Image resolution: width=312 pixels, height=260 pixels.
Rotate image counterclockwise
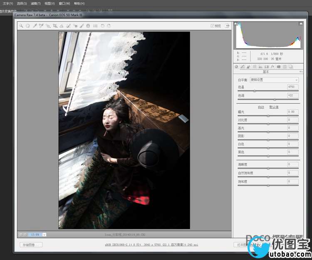pyautogui.click(x=102, y=26)
